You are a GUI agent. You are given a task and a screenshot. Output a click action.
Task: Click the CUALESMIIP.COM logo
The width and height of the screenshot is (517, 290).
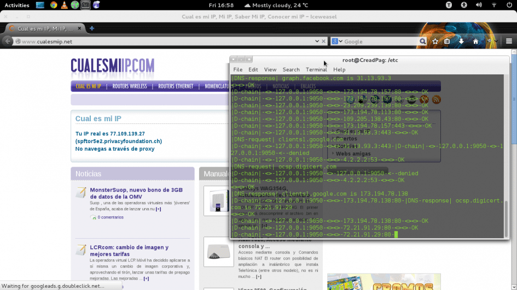[113, 66]
